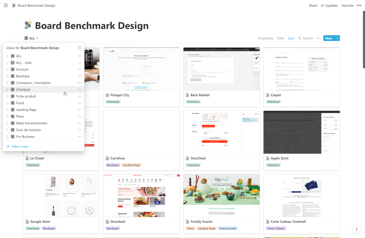365x238 pixels.
Task: Select the Landing Page view
Action: (26, 110)
